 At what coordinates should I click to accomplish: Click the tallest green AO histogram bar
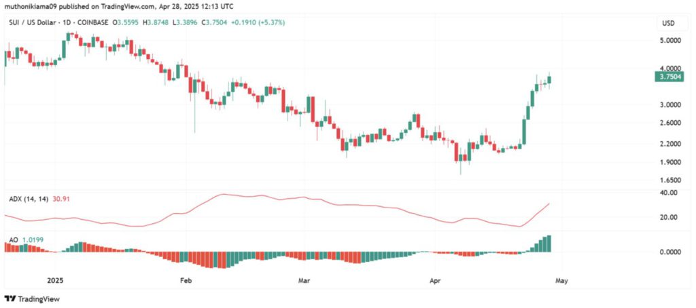[549, 244]
